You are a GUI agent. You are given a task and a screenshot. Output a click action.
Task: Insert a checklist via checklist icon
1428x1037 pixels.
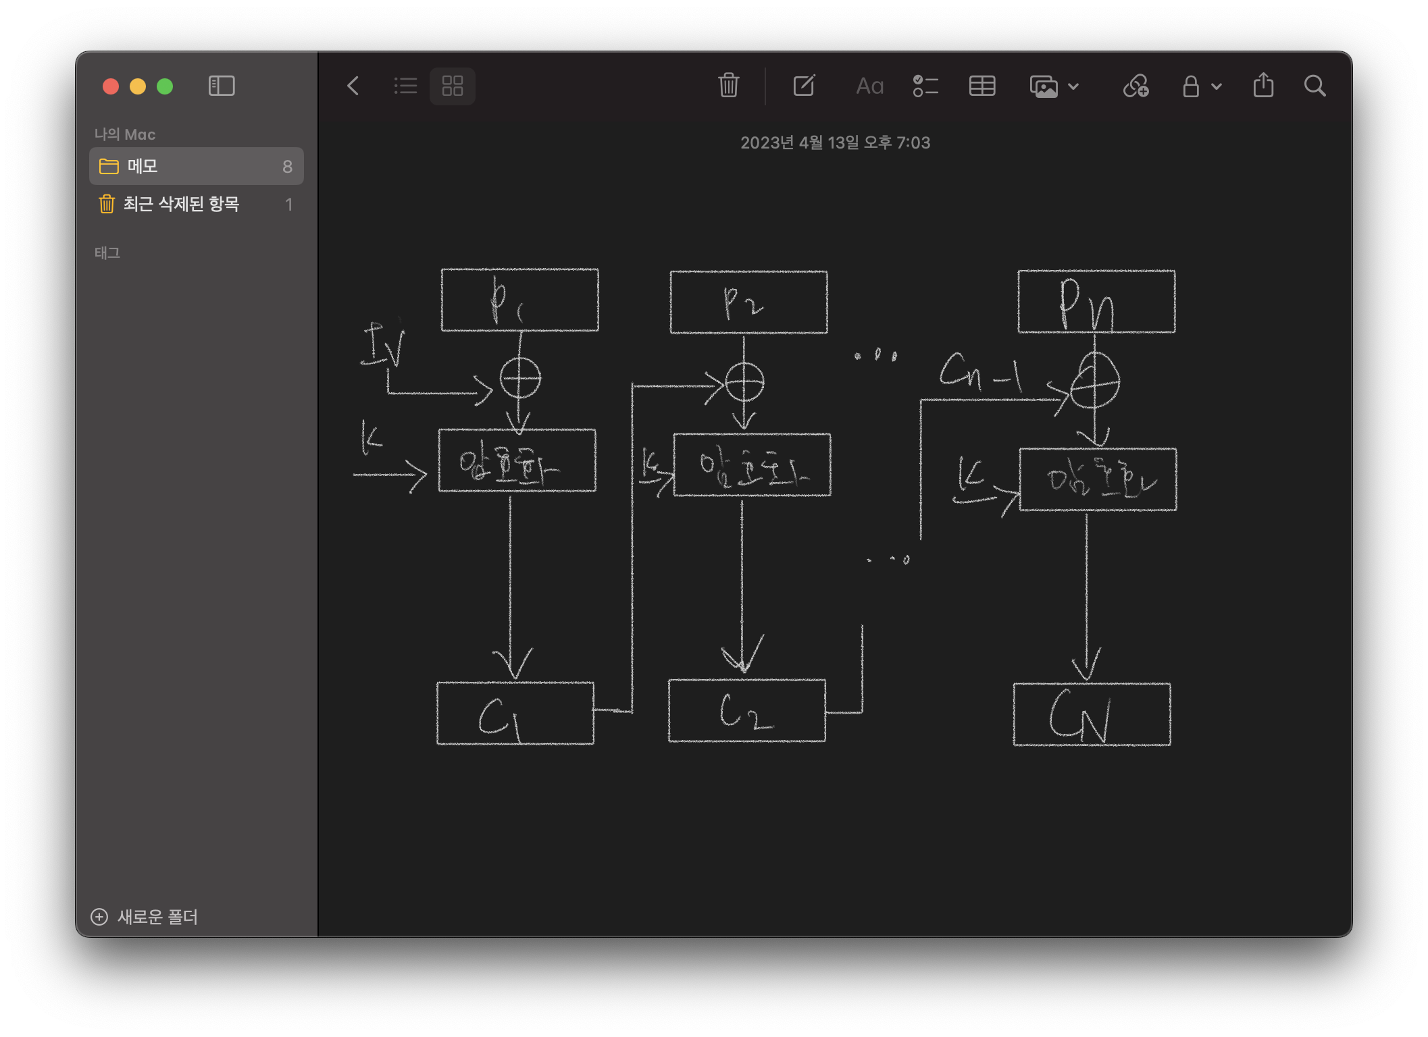click(925, 86)
